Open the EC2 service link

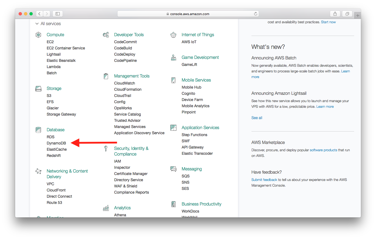[x=50, y=42]
